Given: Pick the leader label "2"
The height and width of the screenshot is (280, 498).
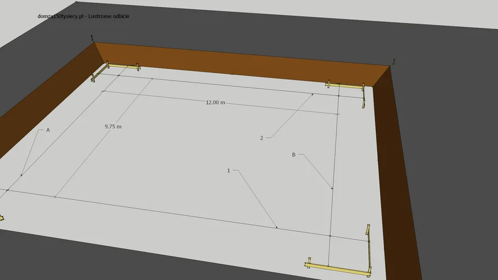Looking at the screenshot, I should (x=262, y=138).
